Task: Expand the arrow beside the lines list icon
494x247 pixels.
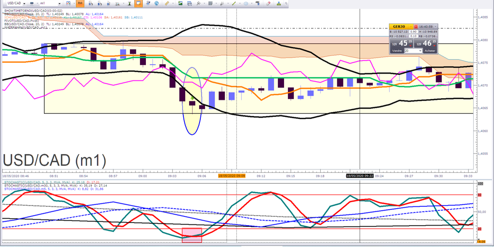Action: pyautogui.click(x=216, y=3)
